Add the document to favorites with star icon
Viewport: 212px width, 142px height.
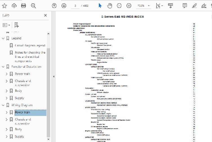pos(4,6)
